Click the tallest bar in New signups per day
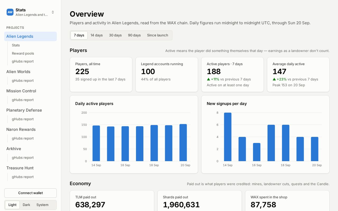Screen dimensions: 338x211 [228, 137]
